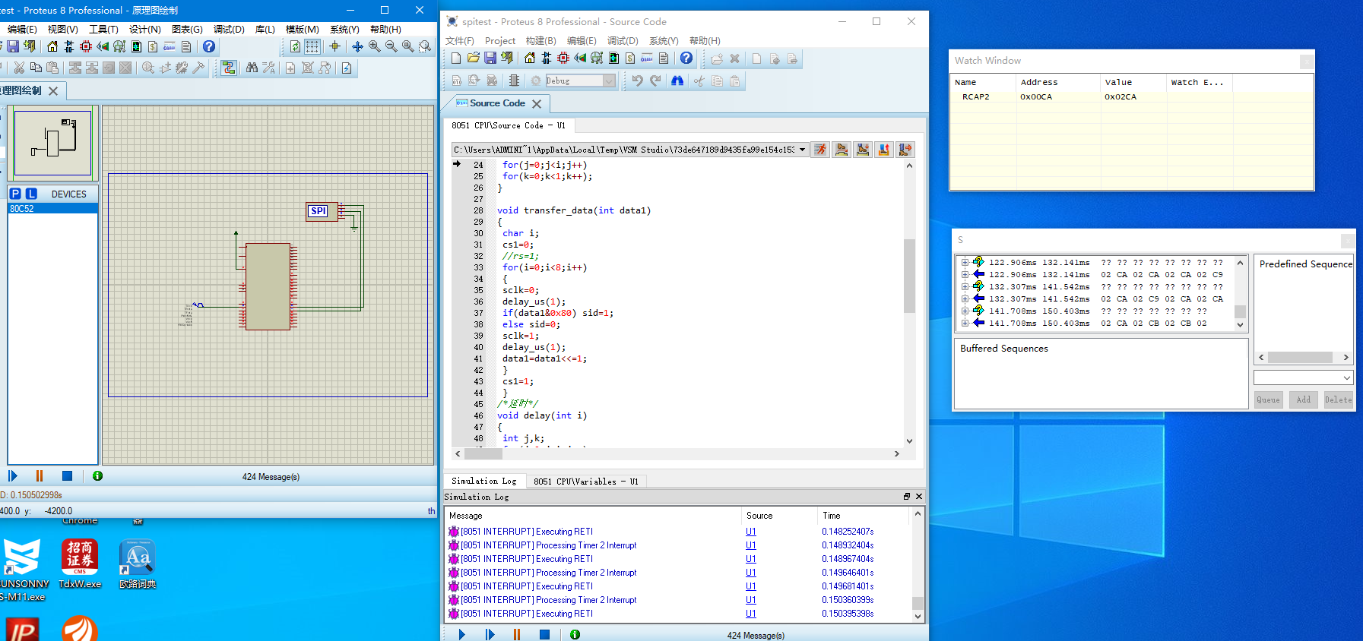Click L library button in devices panel
Viewport: 1363px width, 641px height.
click(x=31, y=194)
